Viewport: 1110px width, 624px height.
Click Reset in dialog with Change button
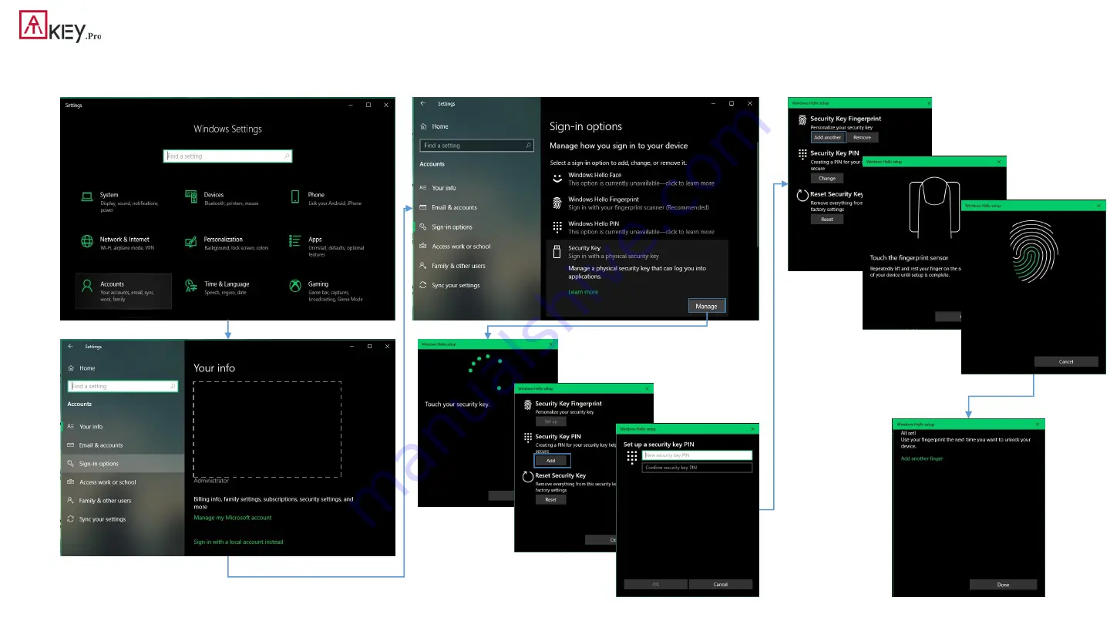pyautogui.click(x=826, y=219)
